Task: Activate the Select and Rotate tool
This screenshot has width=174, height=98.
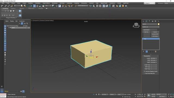Action: 38,6
